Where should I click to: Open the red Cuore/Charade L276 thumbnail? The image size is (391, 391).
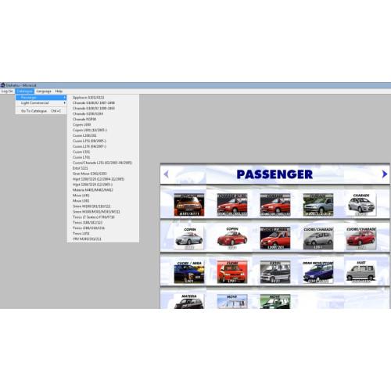tap(361, 238)
